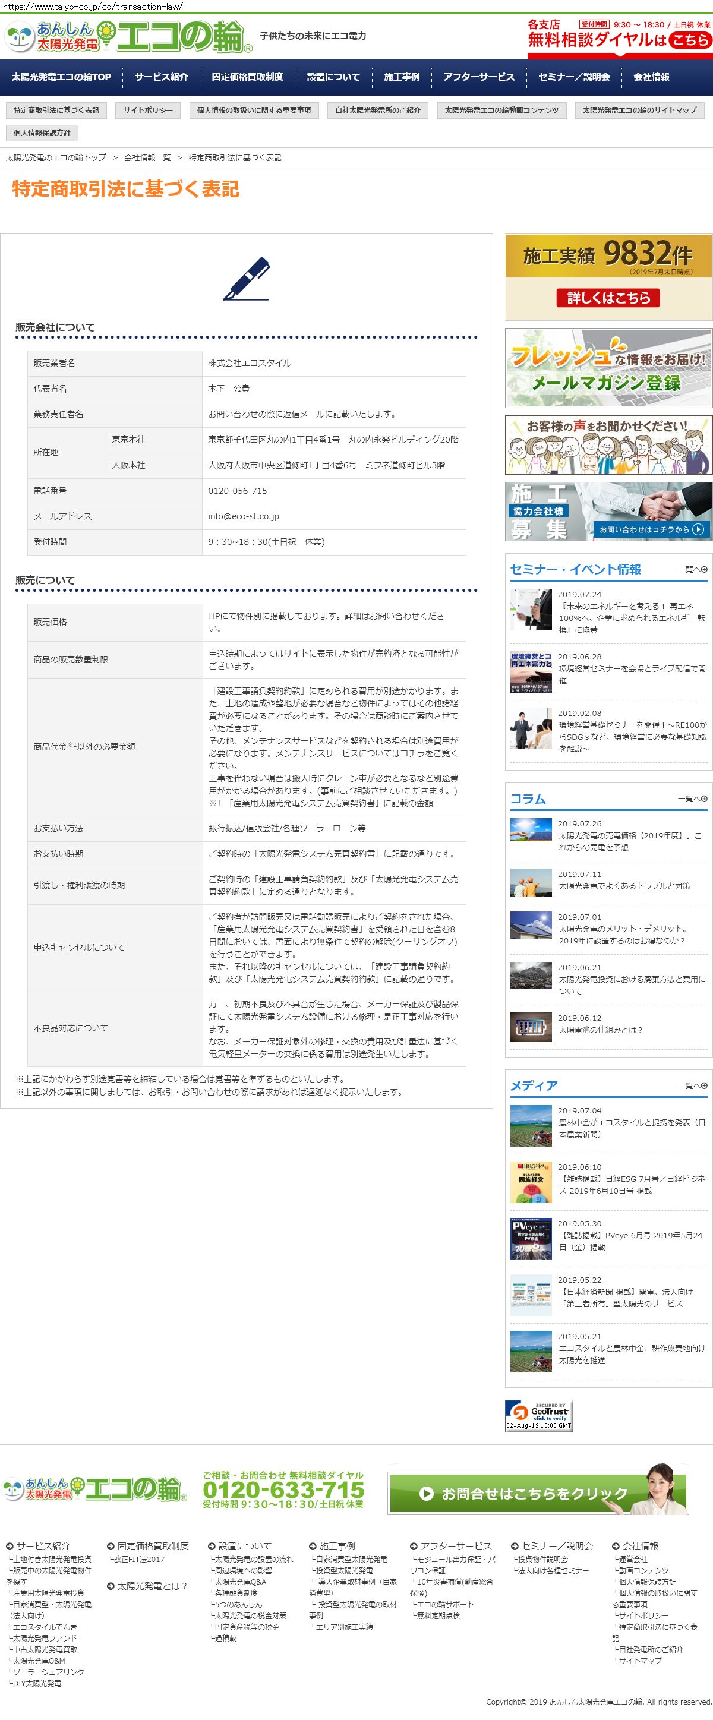The height and width of the screenshot is (1720, 713).
Task: Click the こちら free consultation dial badge
Action: click(x=690, y=40)
